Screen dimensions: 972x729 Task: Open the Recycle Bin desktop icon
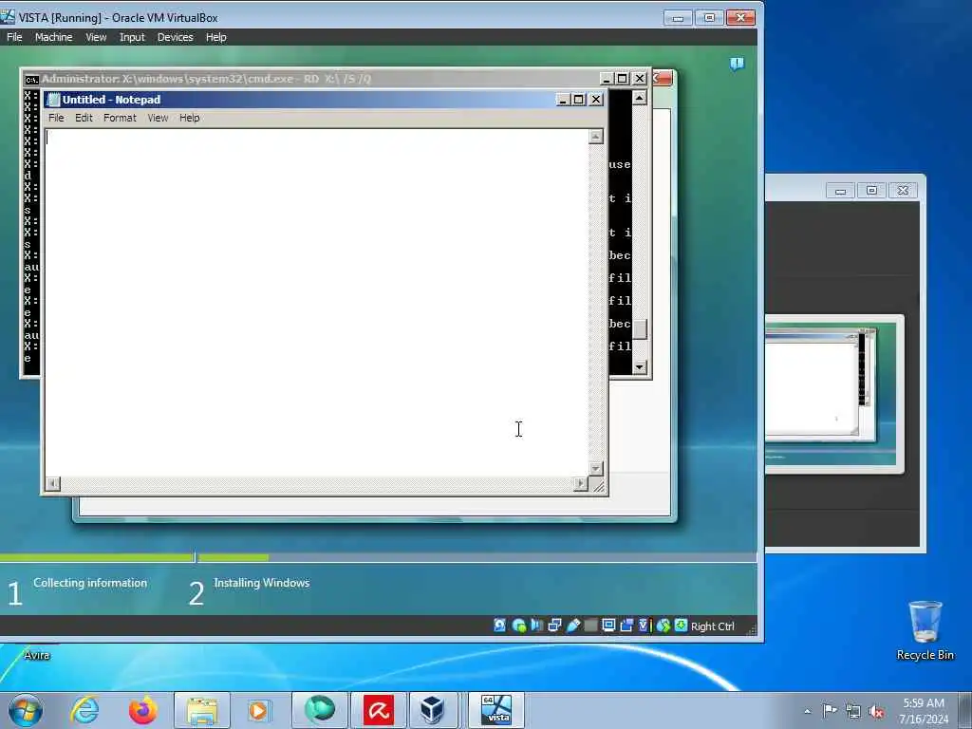tap(925, 630)
